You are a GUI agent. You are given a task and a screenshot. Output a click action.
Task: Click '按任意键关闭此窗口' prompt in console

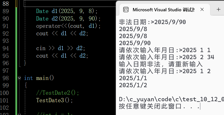[150, 106]
